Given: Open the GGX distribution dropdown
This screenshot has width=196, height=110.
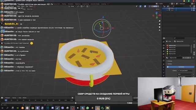Looking at the screenshot, I should pos(185,74).
